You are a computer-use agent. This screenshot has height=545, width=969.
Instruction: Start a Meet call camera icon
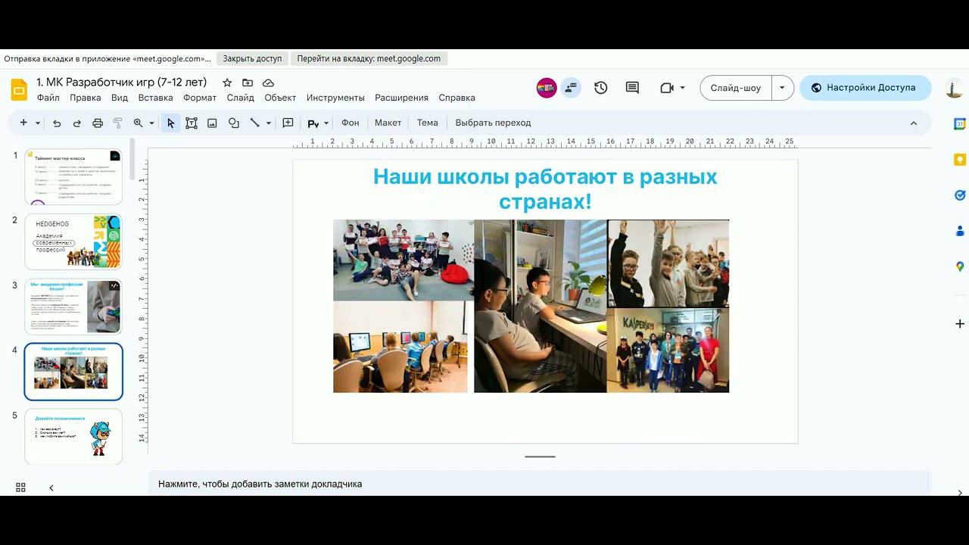pos(667,88)
